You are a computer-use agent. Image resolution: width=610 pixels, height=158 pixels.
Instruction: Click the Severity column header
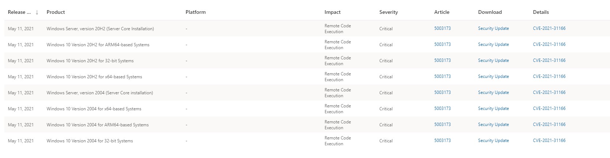pyautogui.click(x=388, y=12)
